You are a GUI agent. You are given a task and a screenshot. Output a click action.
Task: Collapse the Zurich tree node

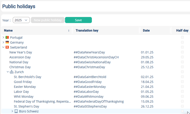8,72
